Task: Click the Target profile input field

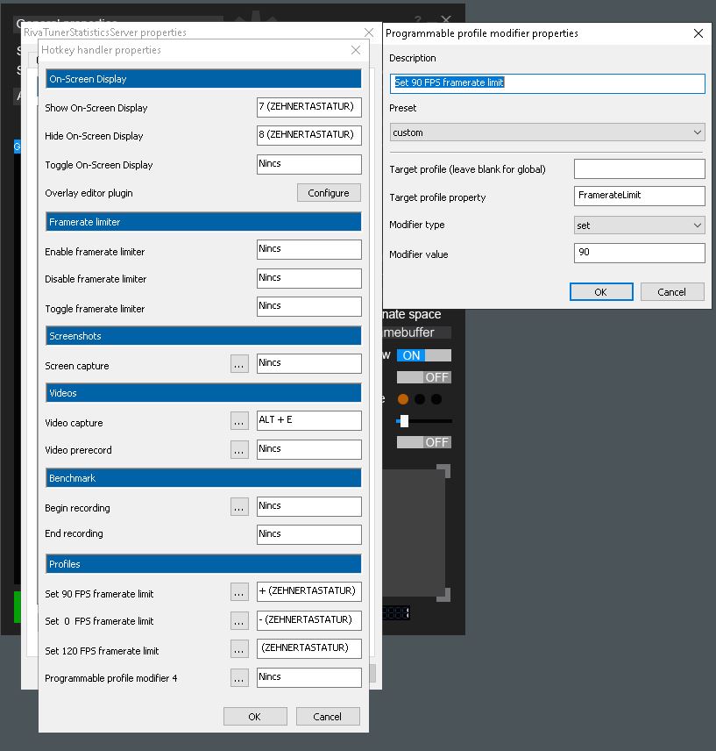Action: click(x=639, y=168)
